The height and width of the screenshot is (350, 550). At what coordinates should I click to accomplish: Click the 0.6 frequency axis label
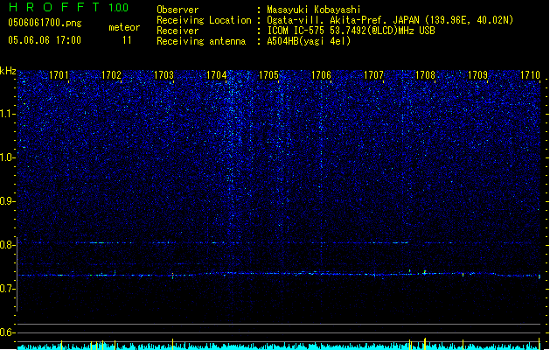(x=7, y=332)
